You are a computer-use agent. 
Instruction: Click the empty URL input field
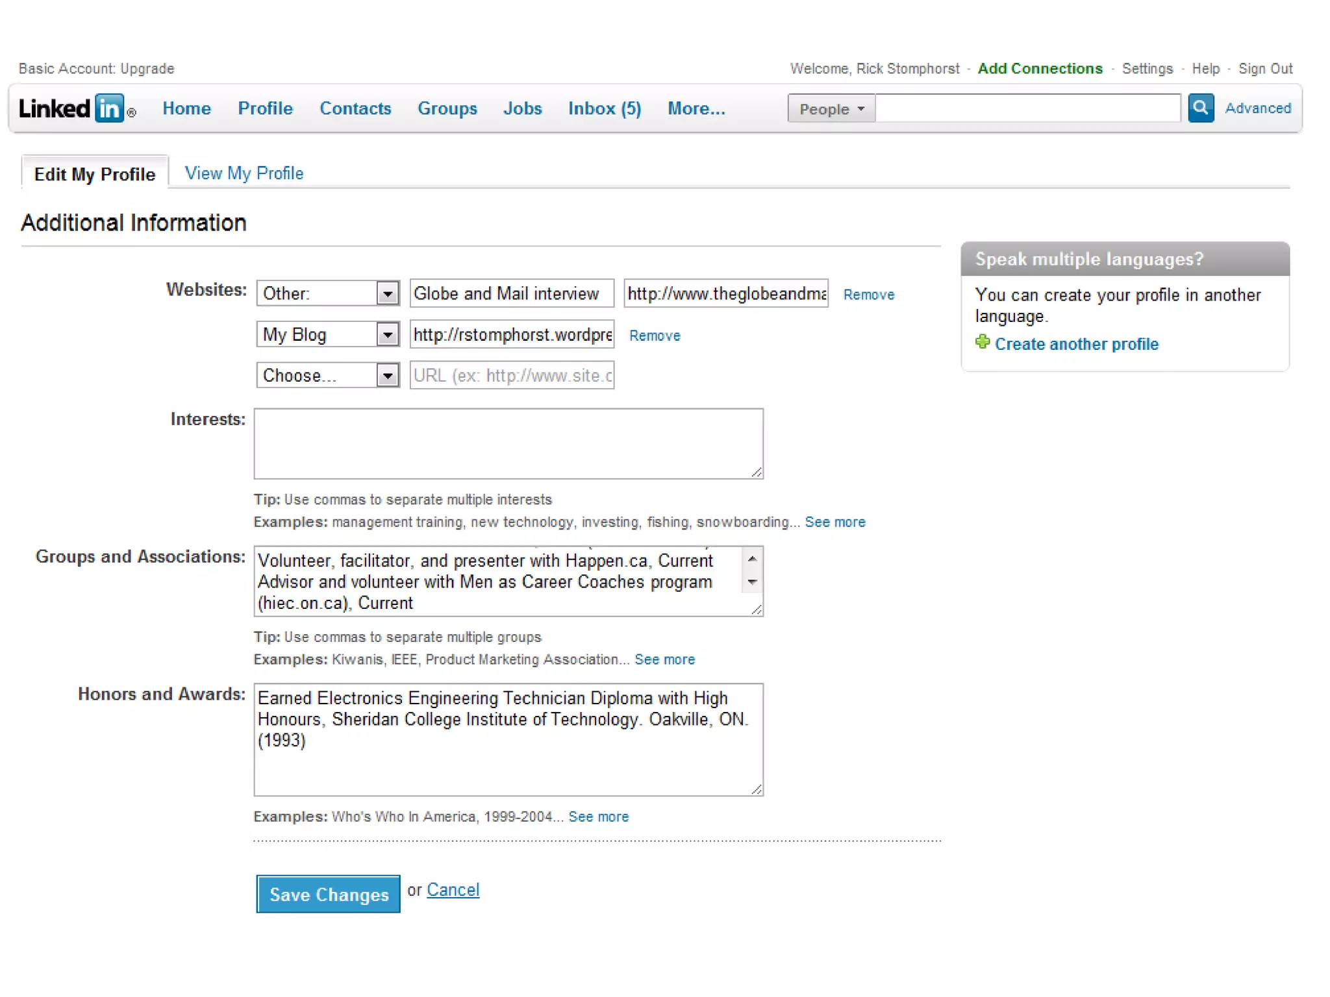coord(512,375)
